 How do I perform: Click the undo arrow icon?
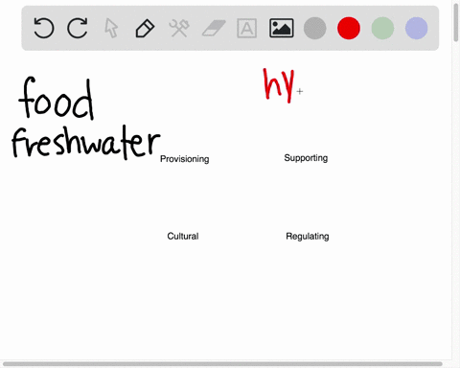pyautogui.click(x=44, y=28)
